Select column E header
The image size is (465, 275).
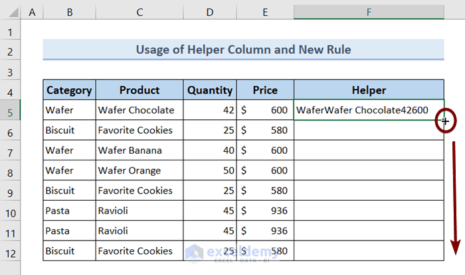coord(265,13)
